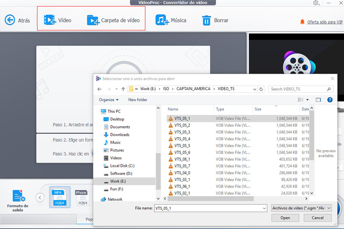This screenshot has width=344, height=229.
Task: Click the Cancel button
Action: pyautogui.click(x=317, y=218)
